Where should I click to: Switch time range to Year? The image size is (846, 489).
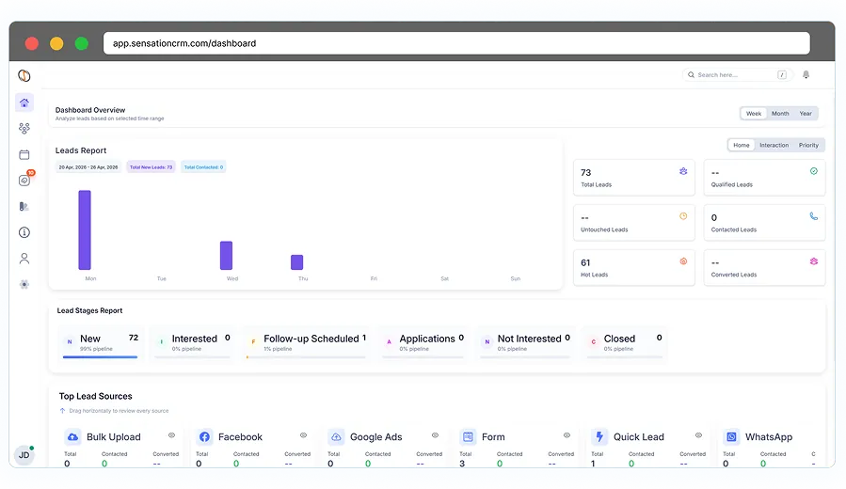coord(806,113)
